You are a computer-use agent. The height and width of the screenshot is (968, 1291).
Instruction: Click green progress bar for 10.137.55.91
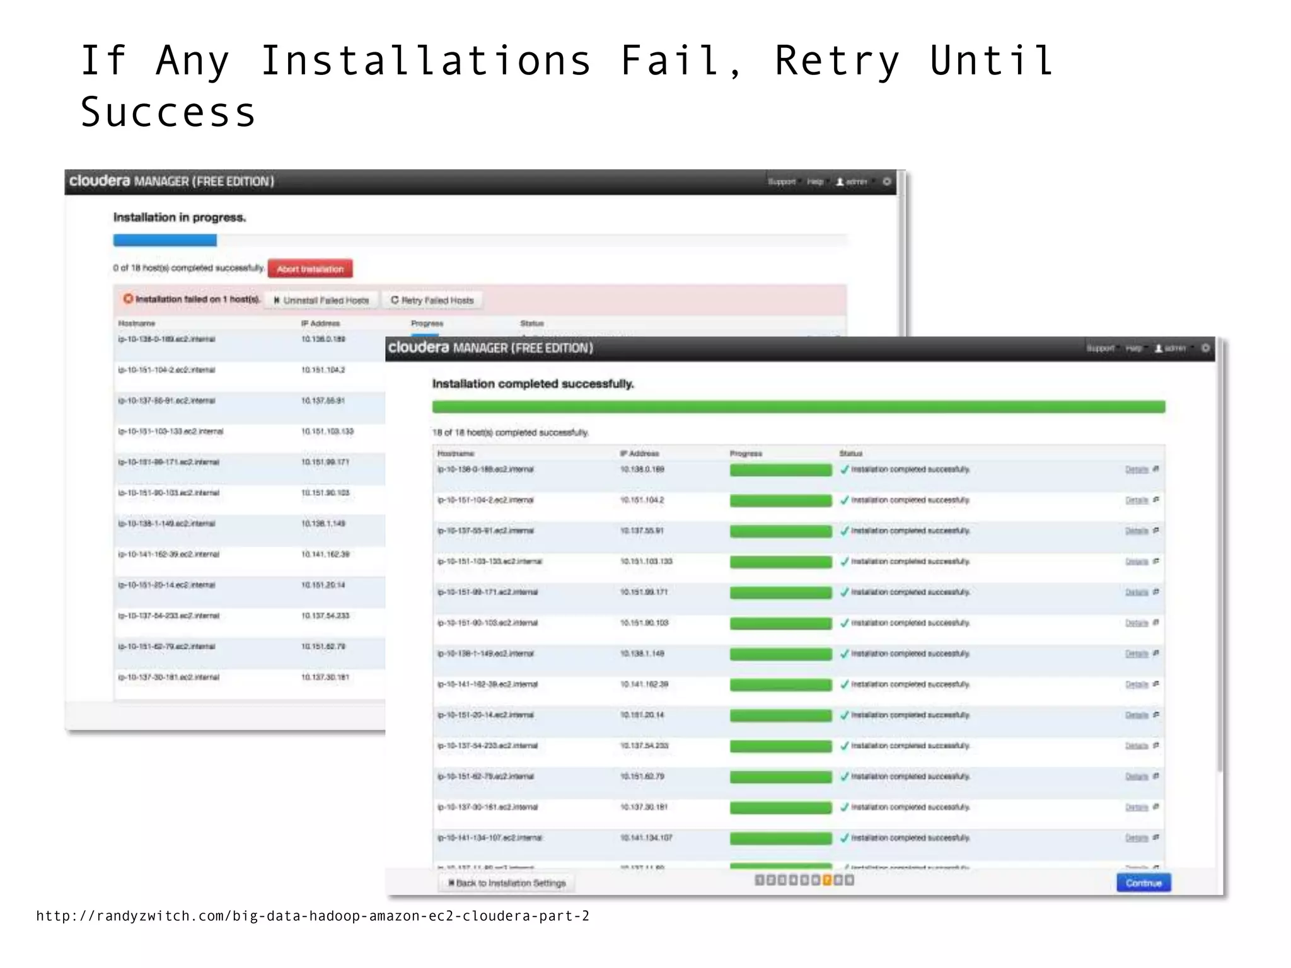pyautogui.click(x=781, y=531)
